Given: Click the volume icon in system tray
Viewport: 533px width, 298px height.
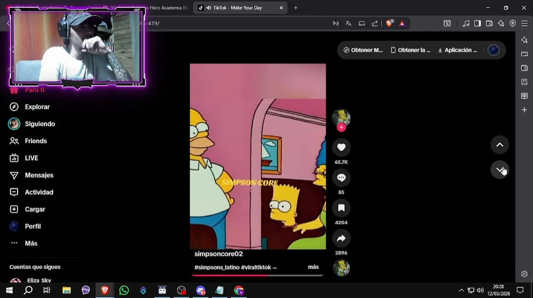Looking at the screenshot, I should pos(480,290).
